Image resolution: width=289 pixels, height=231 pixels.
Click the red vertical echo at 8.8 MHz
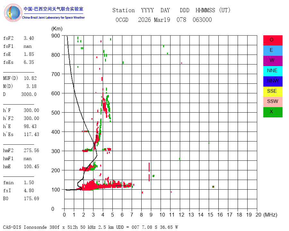coord(149,172)
